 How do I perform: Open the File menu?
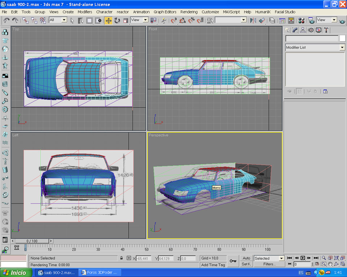(x=4, y=12)
